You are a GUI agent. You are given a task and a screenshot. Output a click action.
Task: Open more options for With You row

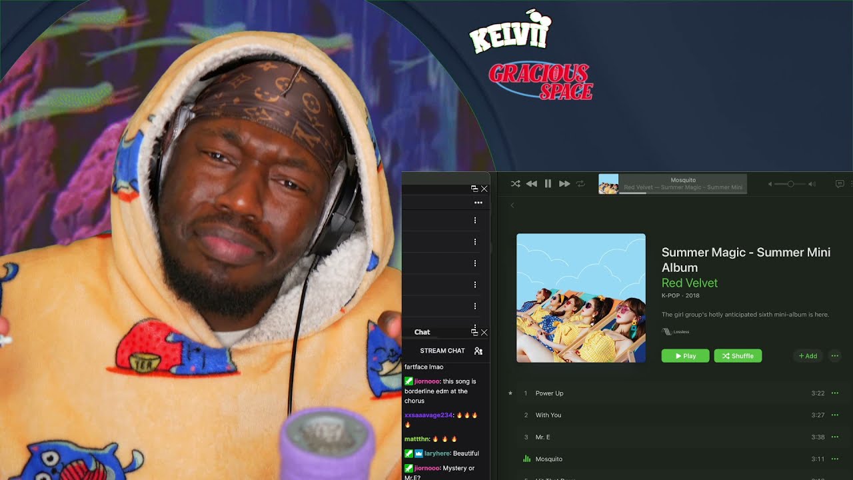834,415
